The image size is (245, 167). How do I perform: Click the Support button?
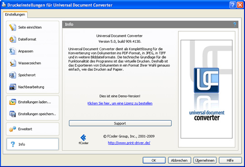click(120, 123)
